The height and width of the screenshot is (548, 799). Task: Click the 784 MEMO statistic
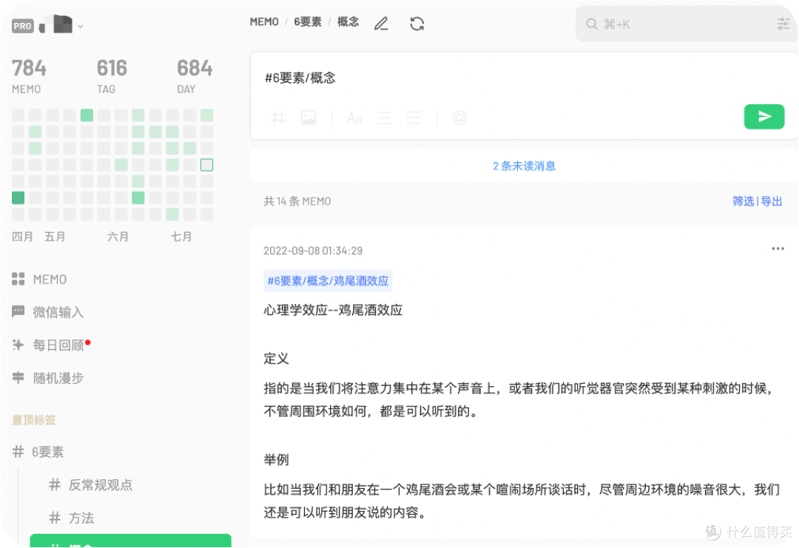pos(29,76)
